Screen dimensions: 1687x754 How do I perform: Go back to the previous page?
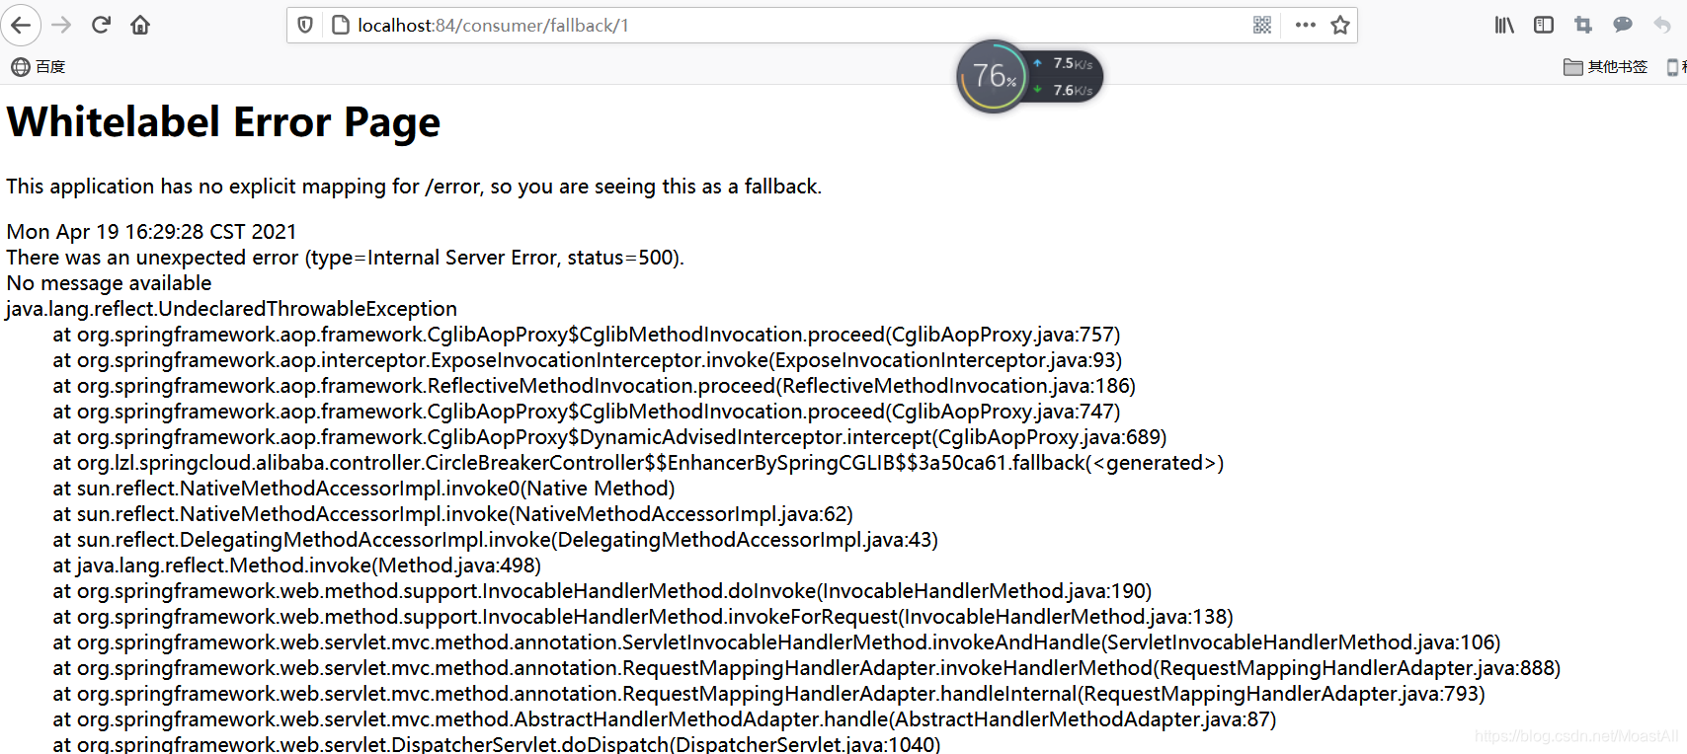(x=21, y=25)
